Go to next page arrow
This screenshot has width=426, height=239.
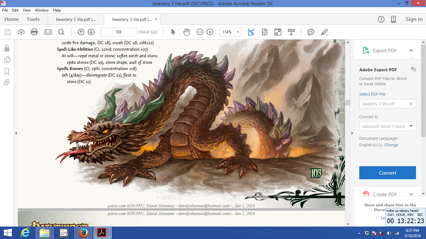[91, 32]
